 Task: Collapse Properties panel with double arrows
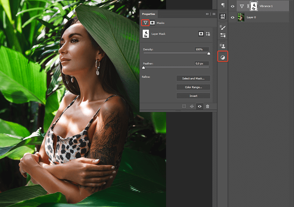tap(207, 14)
